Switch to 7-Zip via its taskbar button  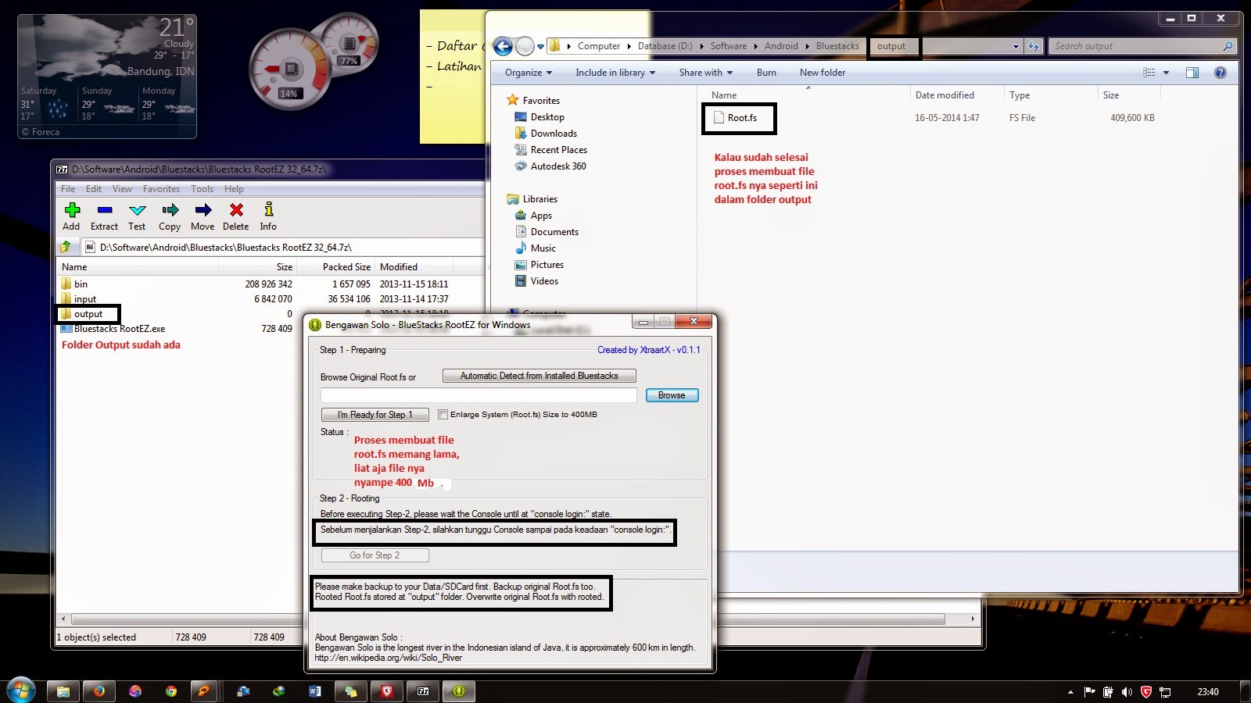(x=423, y=691)
